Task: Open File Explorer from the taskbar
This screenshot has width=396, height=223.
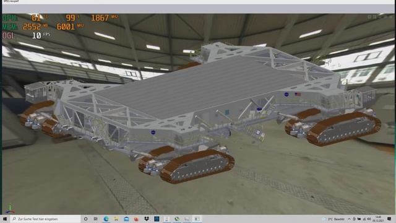Action: (x=116, y=219)
